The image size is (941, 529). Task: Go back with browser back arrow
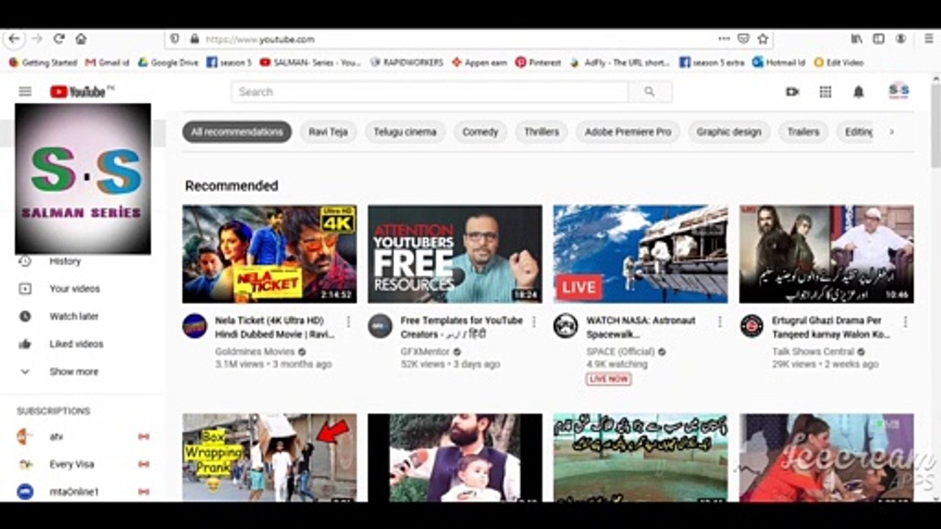[14, 39]
